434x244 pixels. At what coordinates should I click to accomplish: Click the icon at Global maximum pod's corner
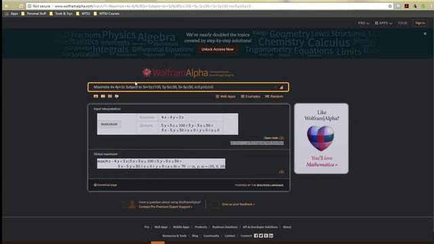(x=281, y=171)
